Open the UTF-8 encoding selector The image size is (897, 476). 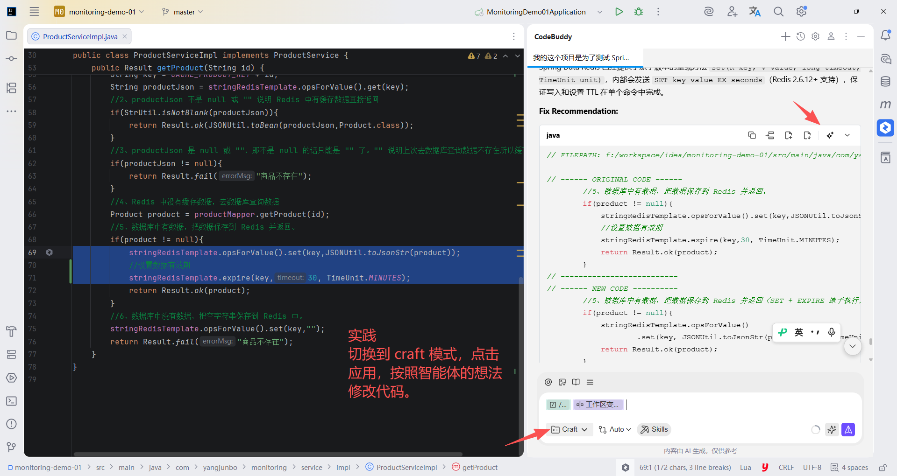812,467
